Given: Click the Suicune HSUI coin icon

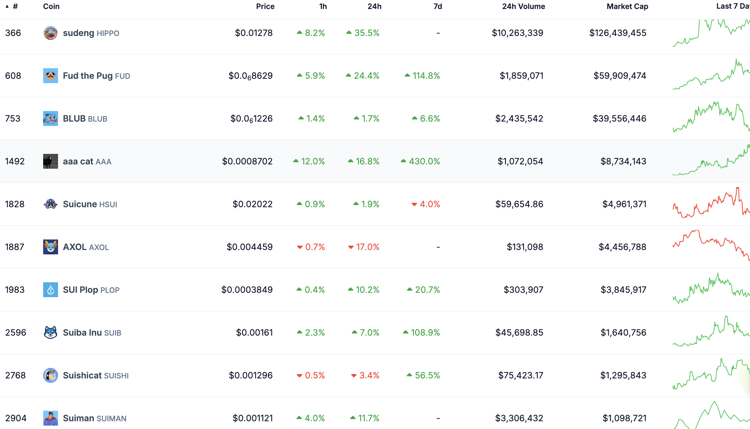Looking at the screenshot, I should (x=50, y=204).
